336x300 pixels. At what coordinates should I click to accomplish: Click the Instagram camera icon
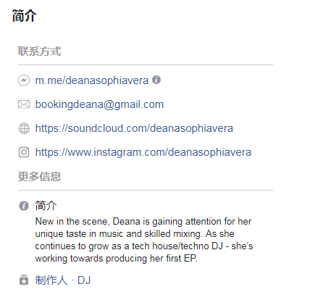tap(24, 152)
